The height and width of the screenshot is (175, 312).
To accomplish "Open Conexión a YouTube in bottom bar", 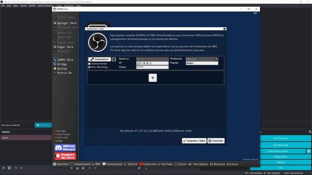I will pyautogui.click(x=156, y=164).
